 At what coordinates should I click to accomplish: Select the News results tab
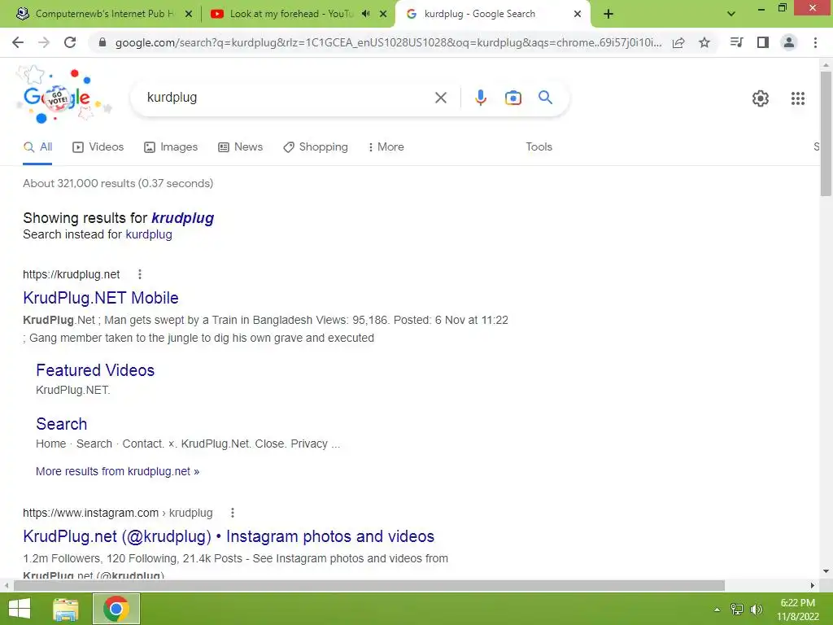241,147
